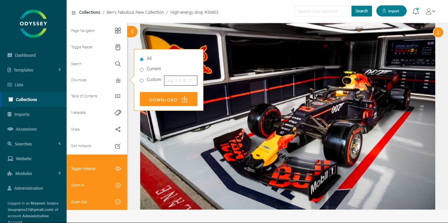Click the Table of Contents label

84,96
